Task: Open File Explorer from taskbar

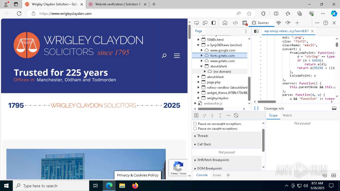Action: tap(122, 186)
